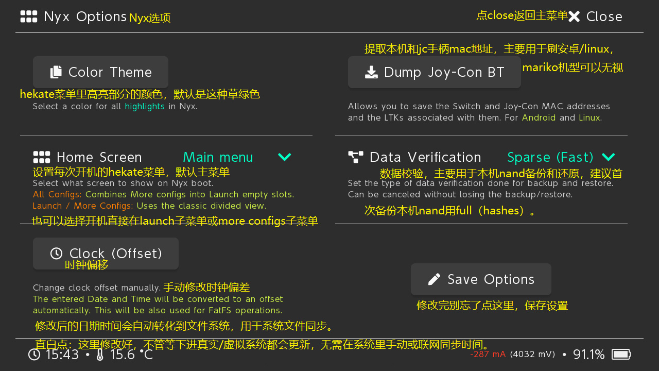Click the battery icon in status bar

click(x=621, y=355)
